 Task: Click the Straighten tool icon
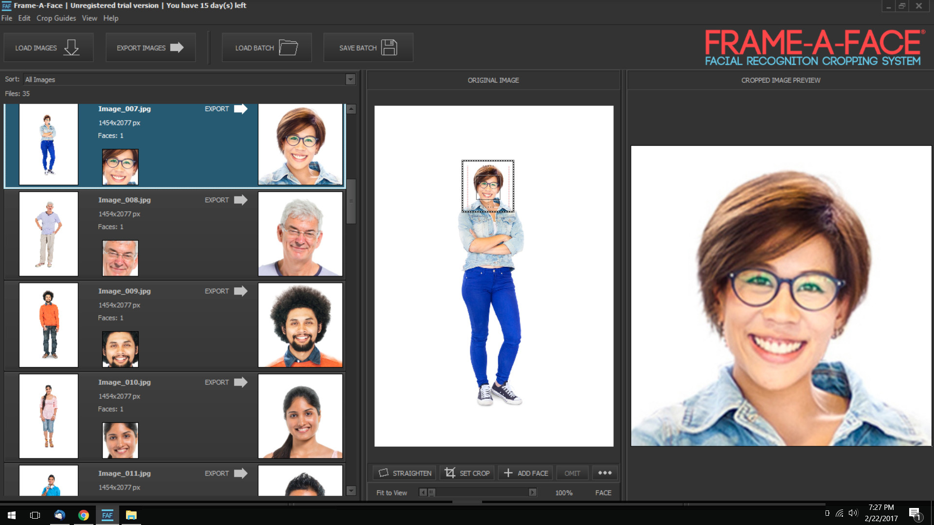383,472
